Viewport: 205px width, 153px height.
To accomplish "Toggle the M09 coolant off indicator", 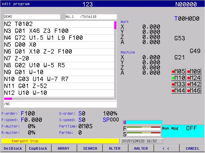I will [194, 71].
